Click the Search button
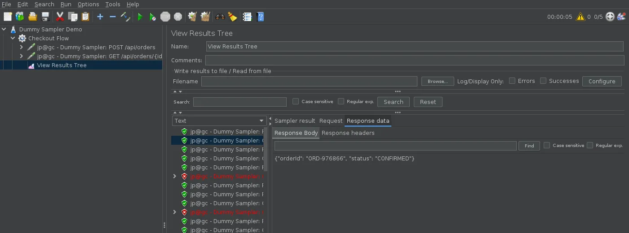The image size is (629, 233). click(394, 102)
